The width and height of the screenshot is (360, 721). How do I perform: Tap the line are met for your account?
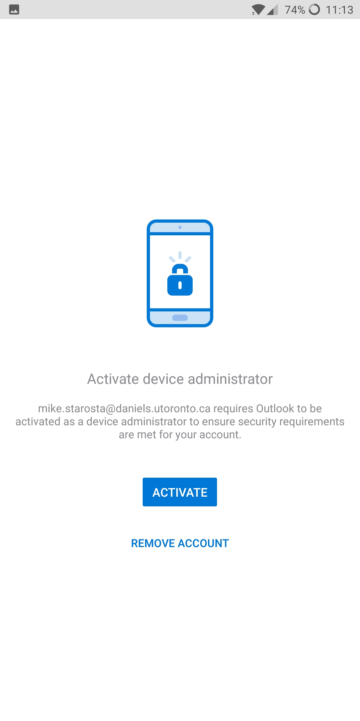(180, 435)
